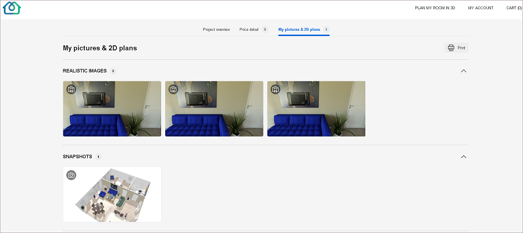This screenshot has height=233, width=523.
Task: Click the printer icon
Action: (451, 48)
